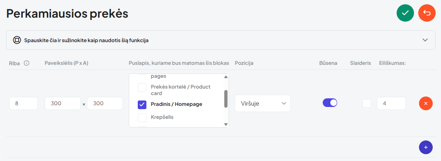Click the info icon beside Riba

(x=26, y=63)
